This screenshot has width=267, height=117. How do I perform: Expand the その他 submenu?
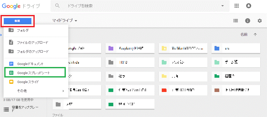click(x=36, y=91)
